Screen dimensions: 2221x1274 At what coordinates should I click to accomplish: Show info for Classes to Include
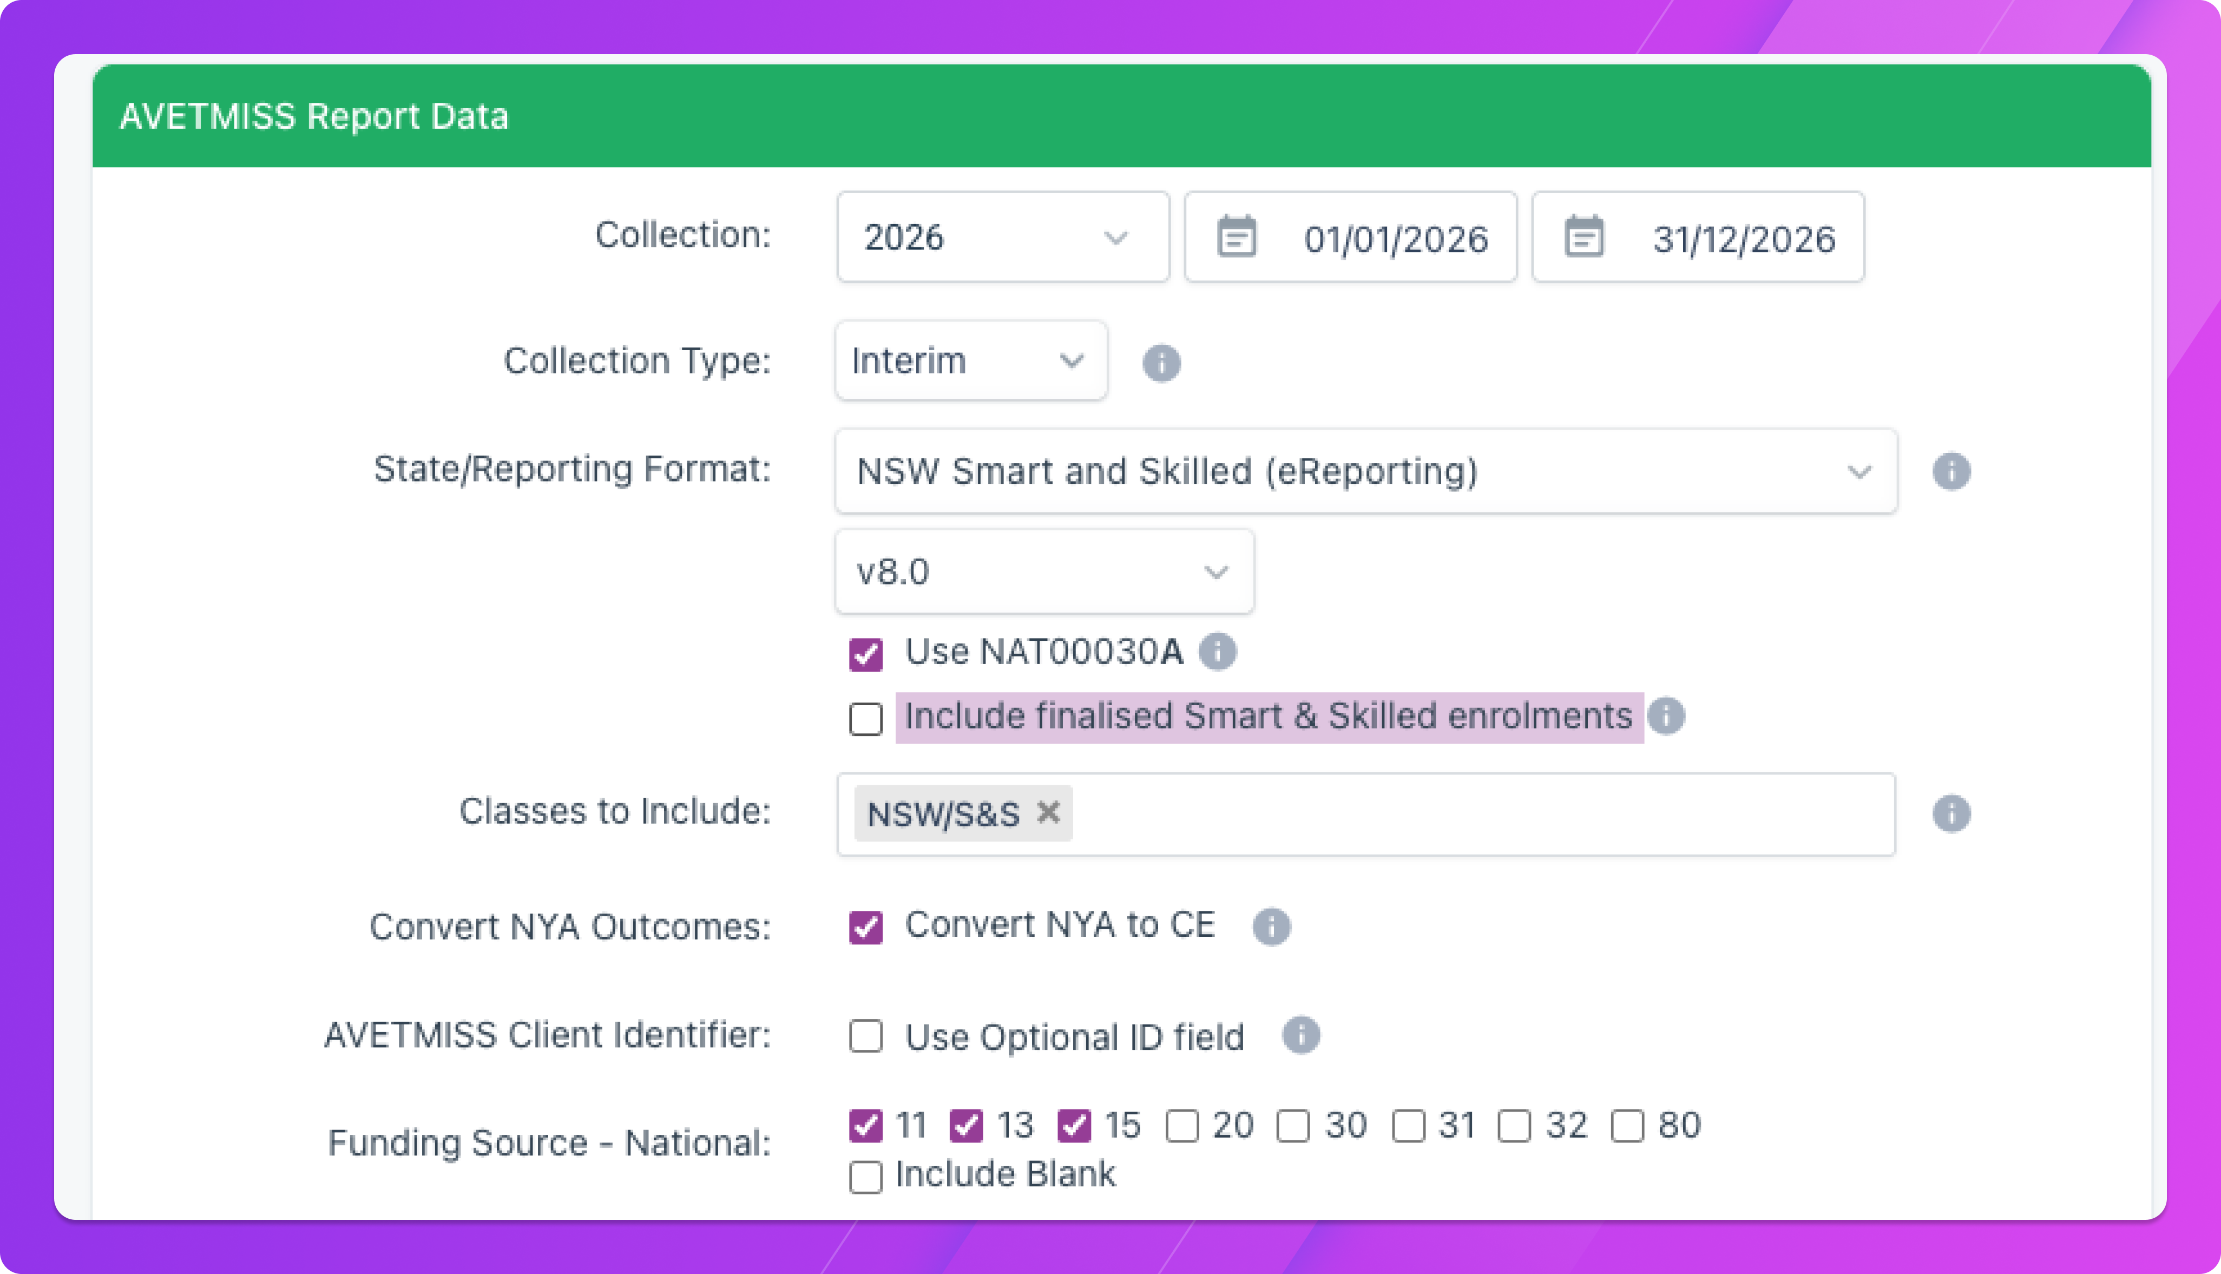pos(1951,813)
